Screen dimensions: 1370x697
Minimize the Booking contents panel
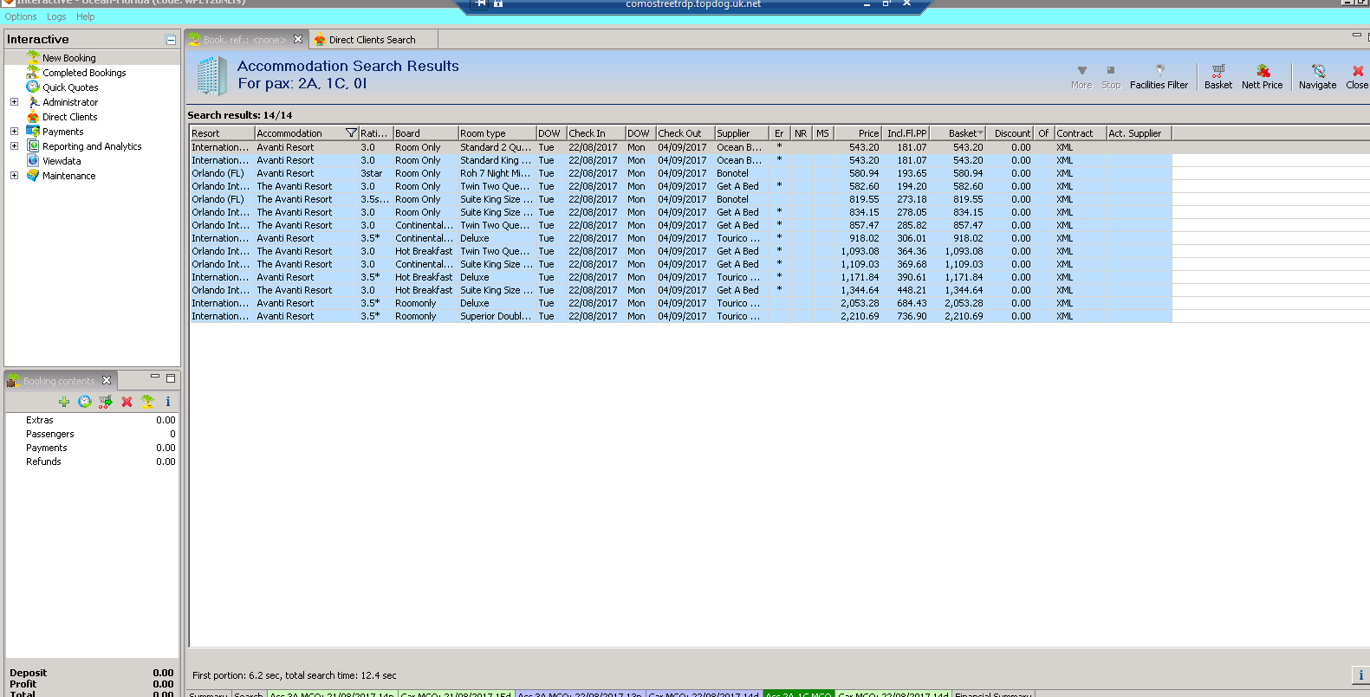click(x=155, y=378)
